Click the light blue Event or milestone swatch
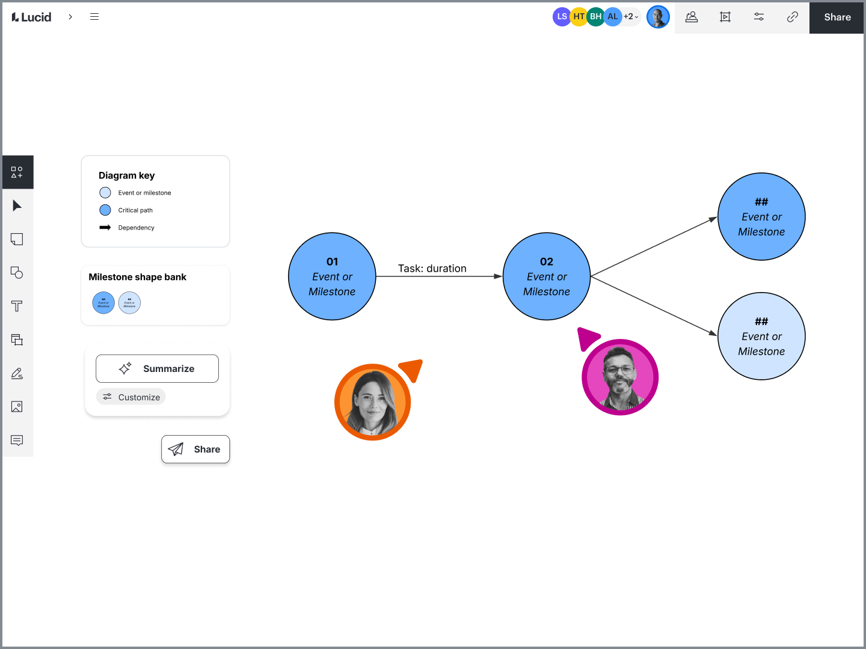 (x=105, y=193)
